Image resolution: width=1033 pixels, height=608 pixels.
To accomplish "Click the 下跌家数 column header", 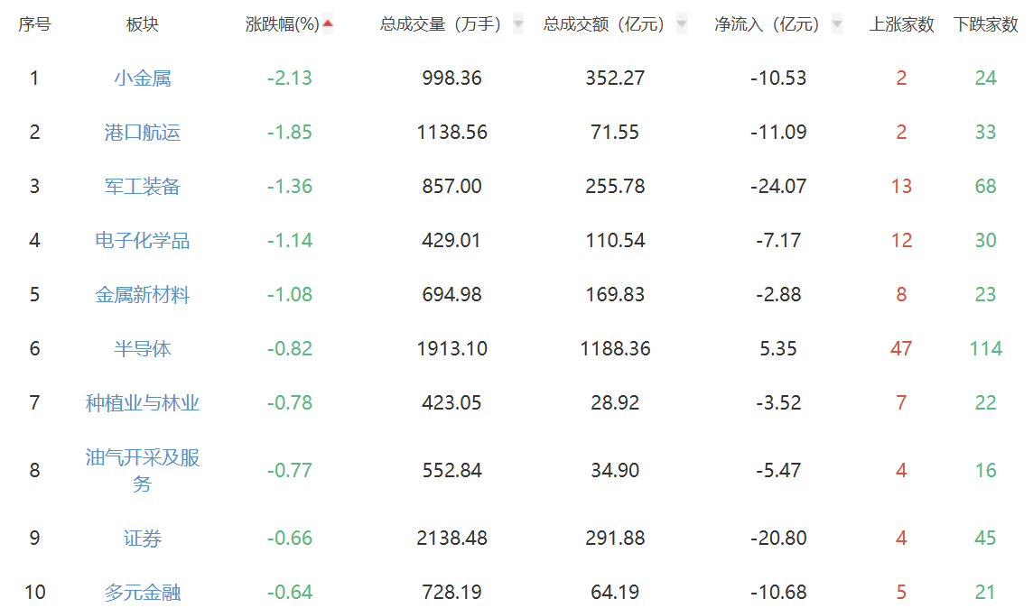I will 985,25.
